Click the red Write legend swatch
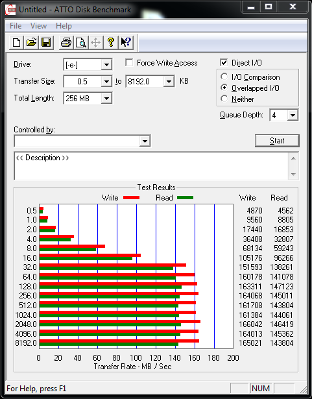This screenshot has width=312, height=399. [x=131, y=197]
